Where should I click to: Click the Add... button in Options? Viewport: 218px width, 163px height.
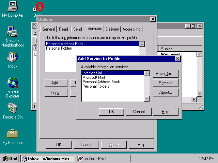56,83
